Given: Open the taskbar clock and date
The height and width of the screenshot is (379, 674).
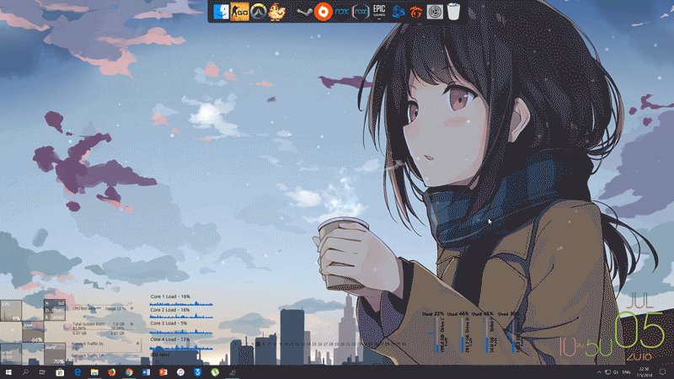Looking at the screenshot, I should 644,372.
